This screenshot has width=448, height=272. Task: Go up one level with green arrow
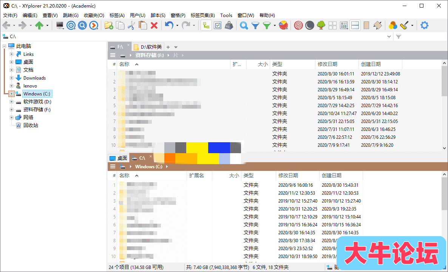[39, 25]
